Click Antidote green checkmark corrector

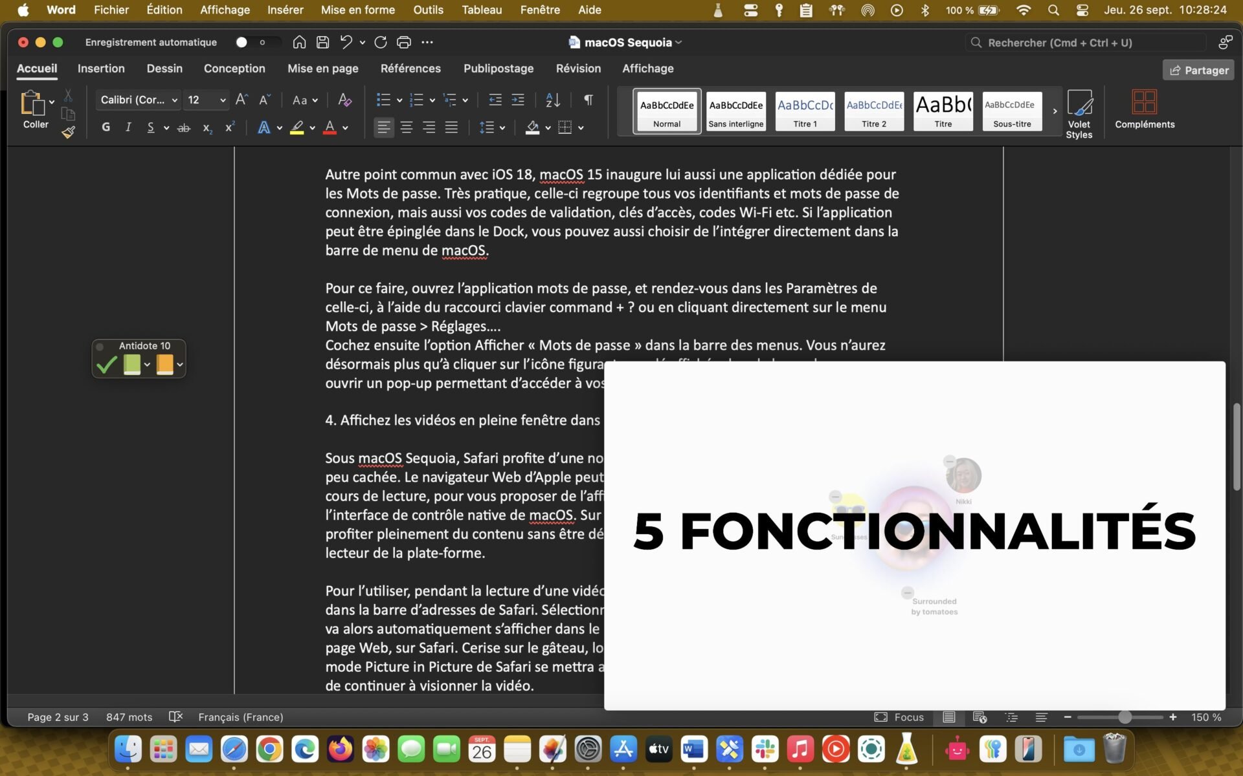click(x=106, y=365)
